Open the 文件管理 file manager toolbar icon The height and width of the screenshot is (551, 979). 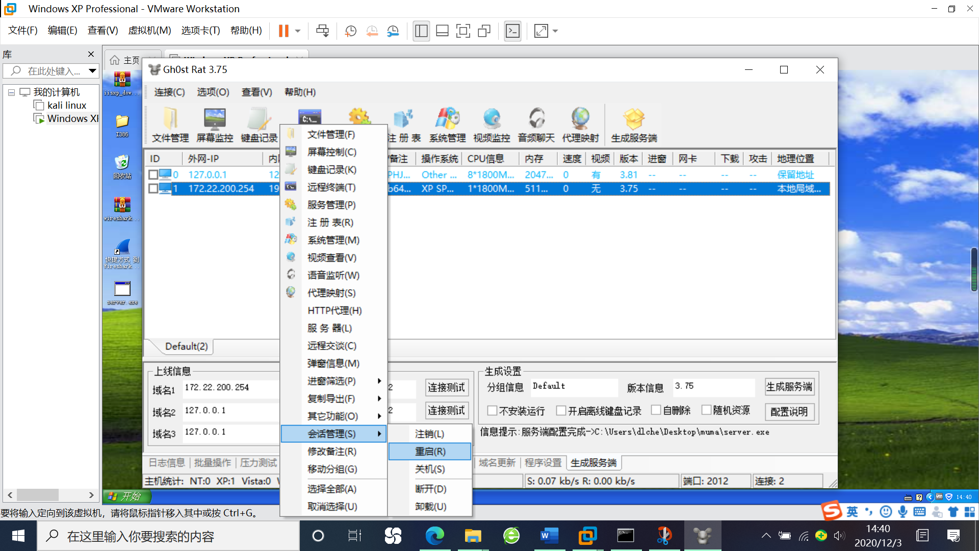click(170, 125)
